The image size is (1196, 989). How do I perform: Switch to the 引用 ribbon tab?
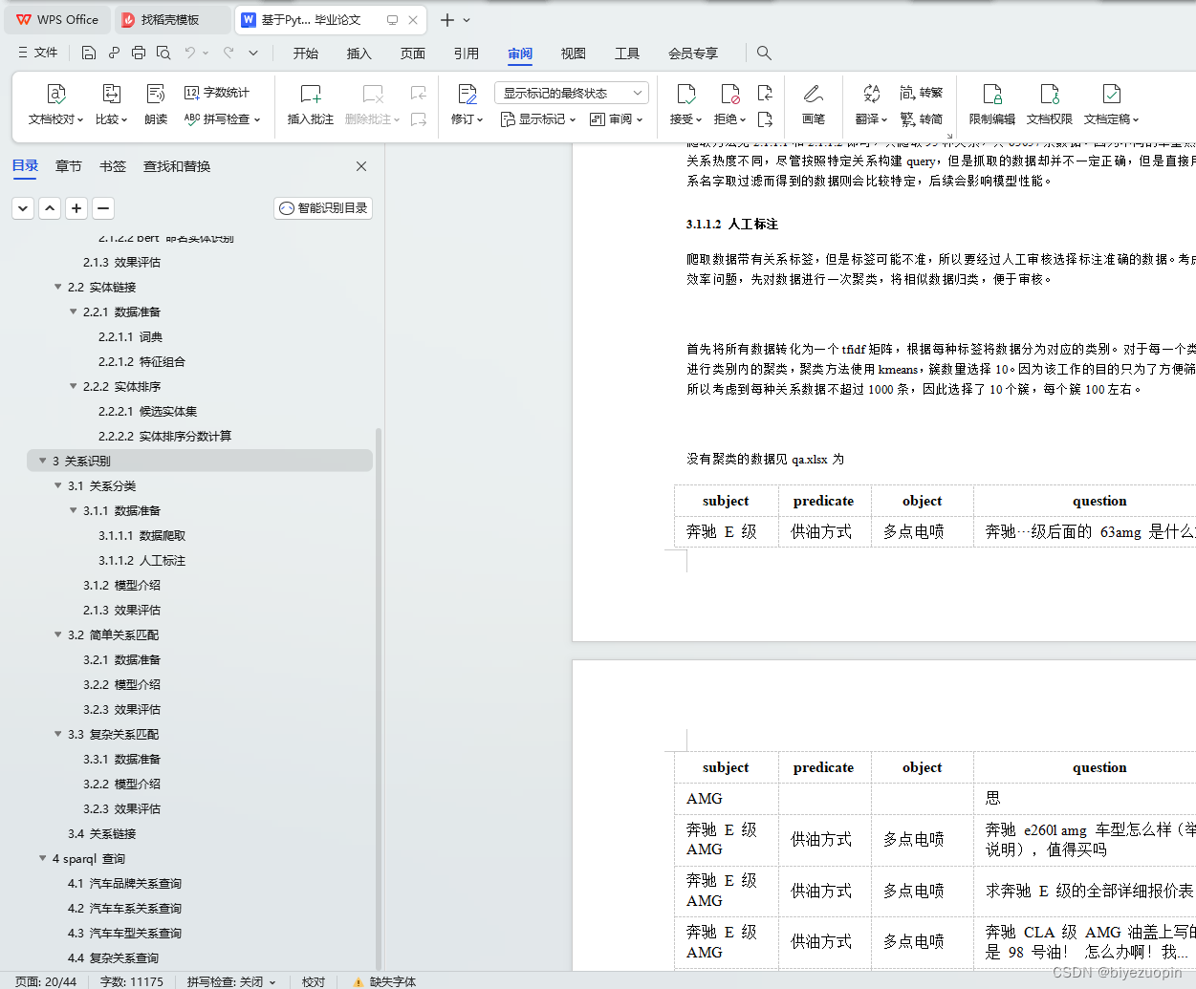[467, 54]
